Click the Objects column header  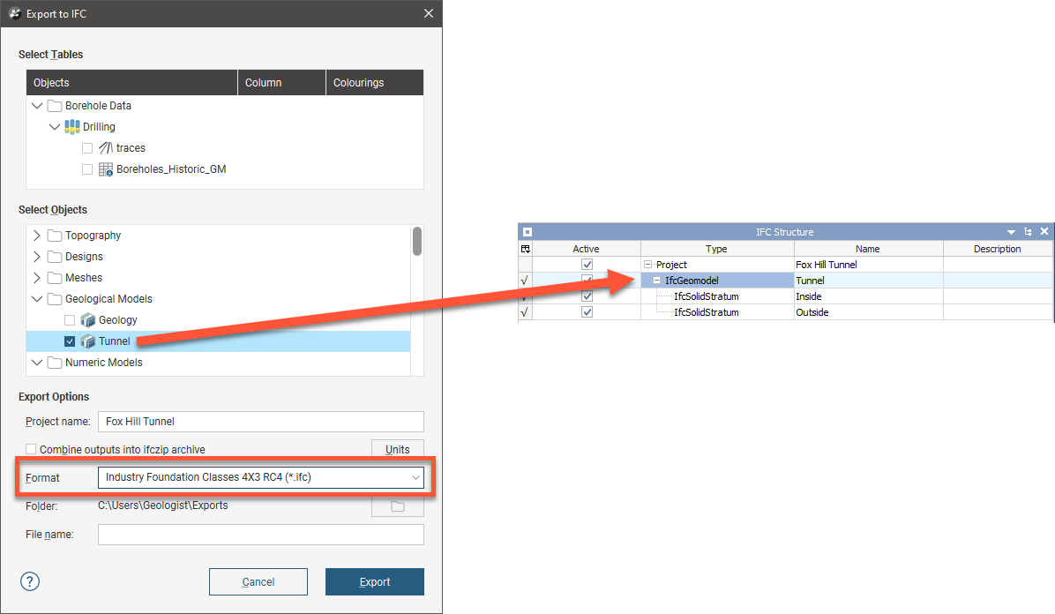pyautogui.click(x=132, y=82)
